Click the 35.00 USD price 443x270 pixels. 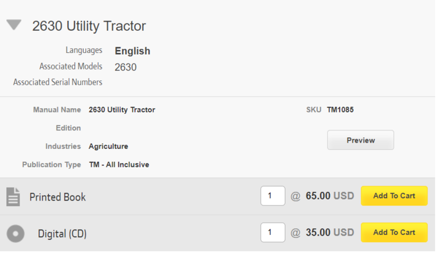(x=330, y=232)
